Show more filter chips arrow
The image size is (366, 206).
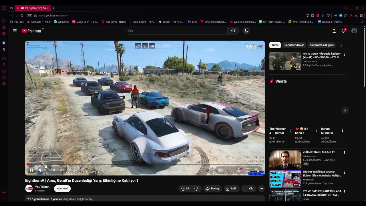click(341, 45)
